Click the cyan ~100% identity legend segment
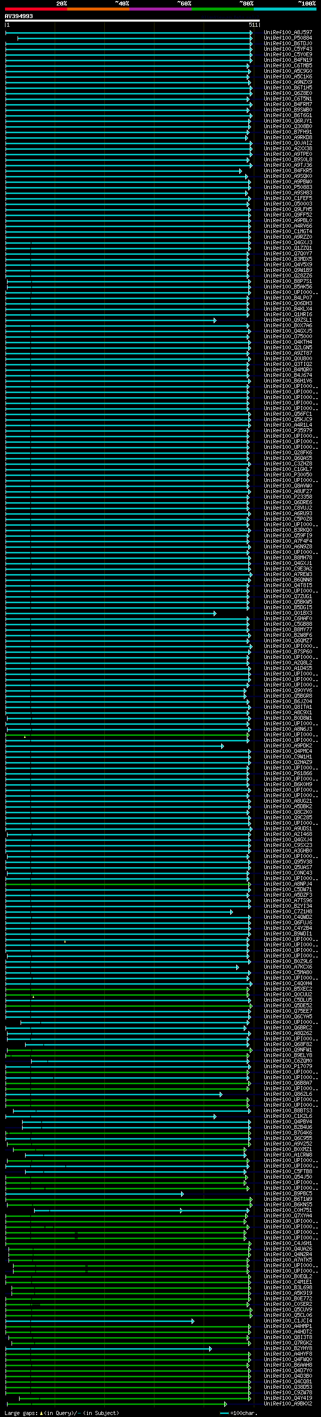The width and height of the screenshot is (321, 1417). (x=285, y=9)
